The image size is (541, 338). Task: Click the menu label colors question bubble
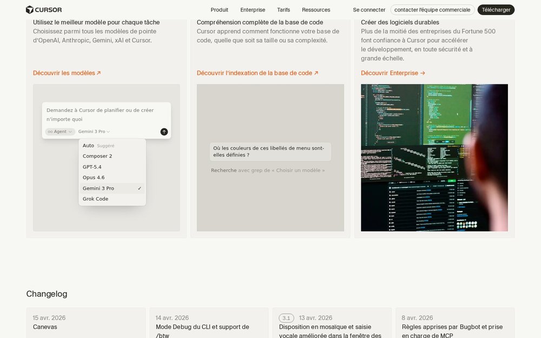point(270,152)
